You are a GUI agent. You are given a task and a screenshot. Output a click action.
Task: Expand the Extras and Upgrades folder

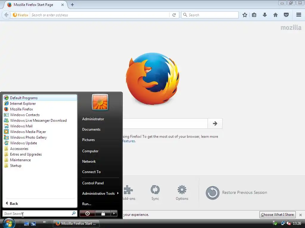[x=40, y=154]
